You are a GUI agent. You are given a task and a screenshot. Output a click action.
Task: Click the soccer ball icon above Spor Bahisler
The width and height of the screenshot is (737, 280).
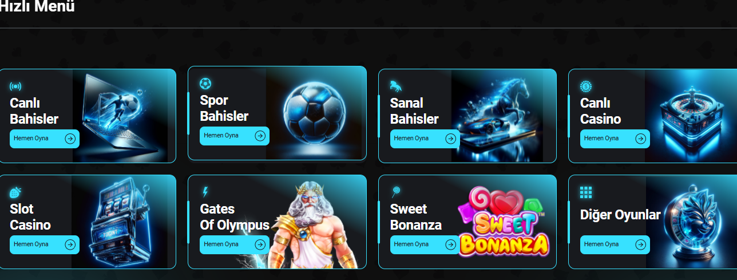click(205, 84)
